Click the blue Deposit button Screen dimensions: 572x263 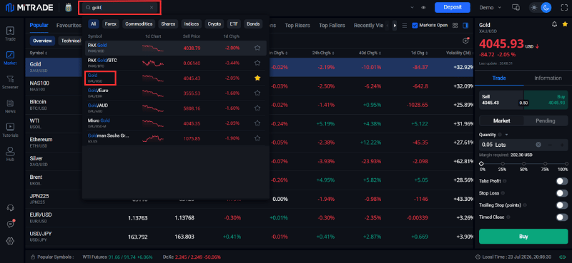pos(453,7)
